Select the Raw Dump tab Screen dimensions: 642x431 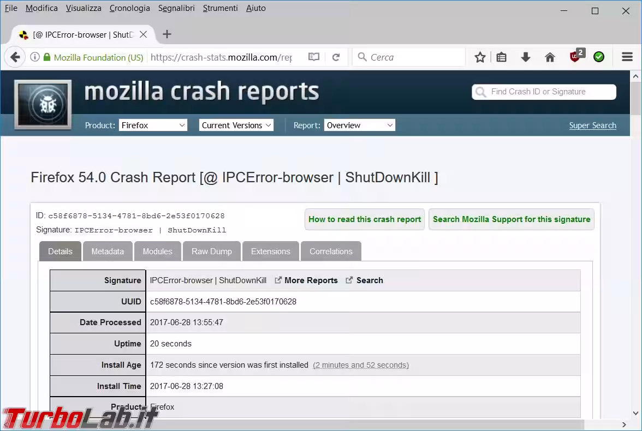click(x=212, y=251)
